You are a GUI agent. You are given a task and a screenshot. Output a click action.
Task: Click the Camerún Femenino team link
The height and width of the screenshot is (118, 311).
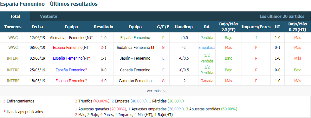point(135,81)
